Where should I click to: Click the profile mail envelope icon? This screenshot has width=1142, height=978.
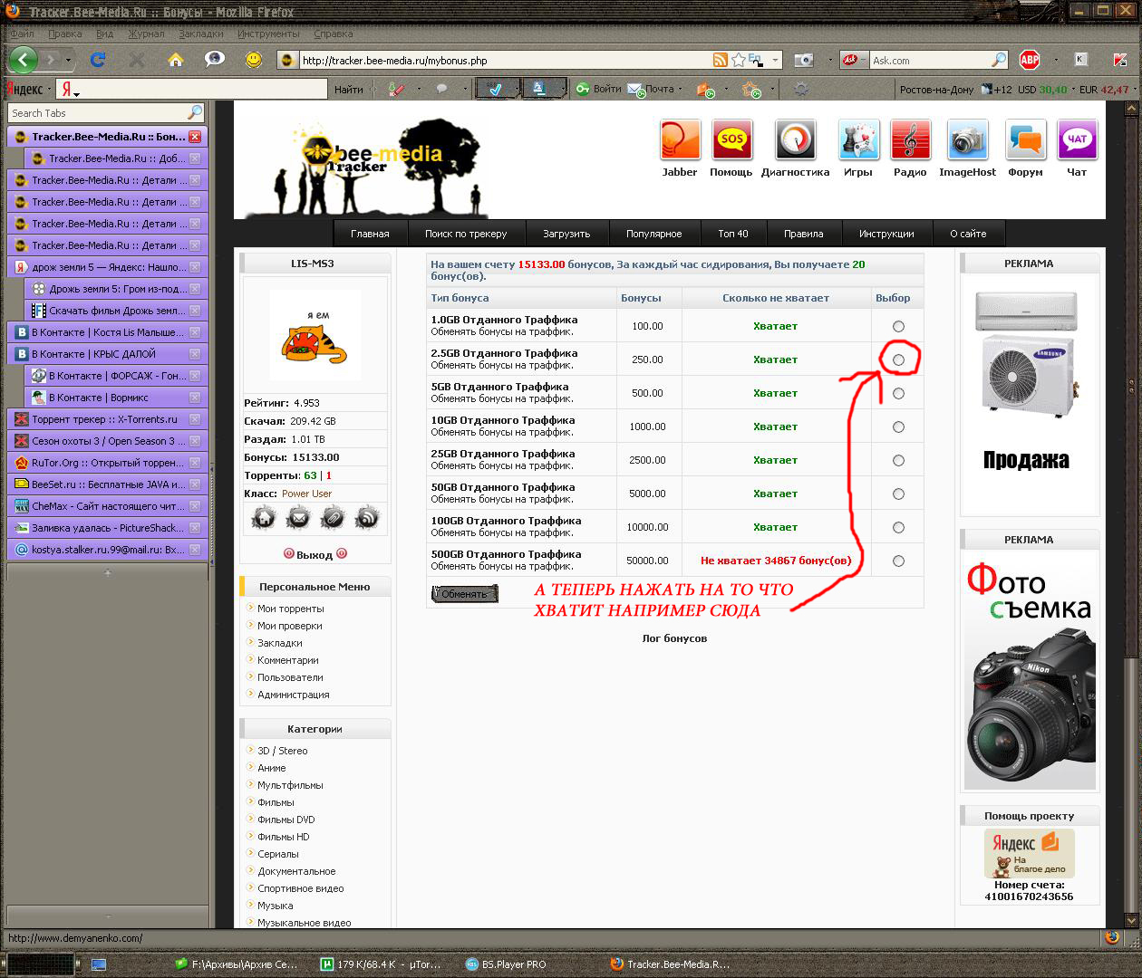coord(298,518)
